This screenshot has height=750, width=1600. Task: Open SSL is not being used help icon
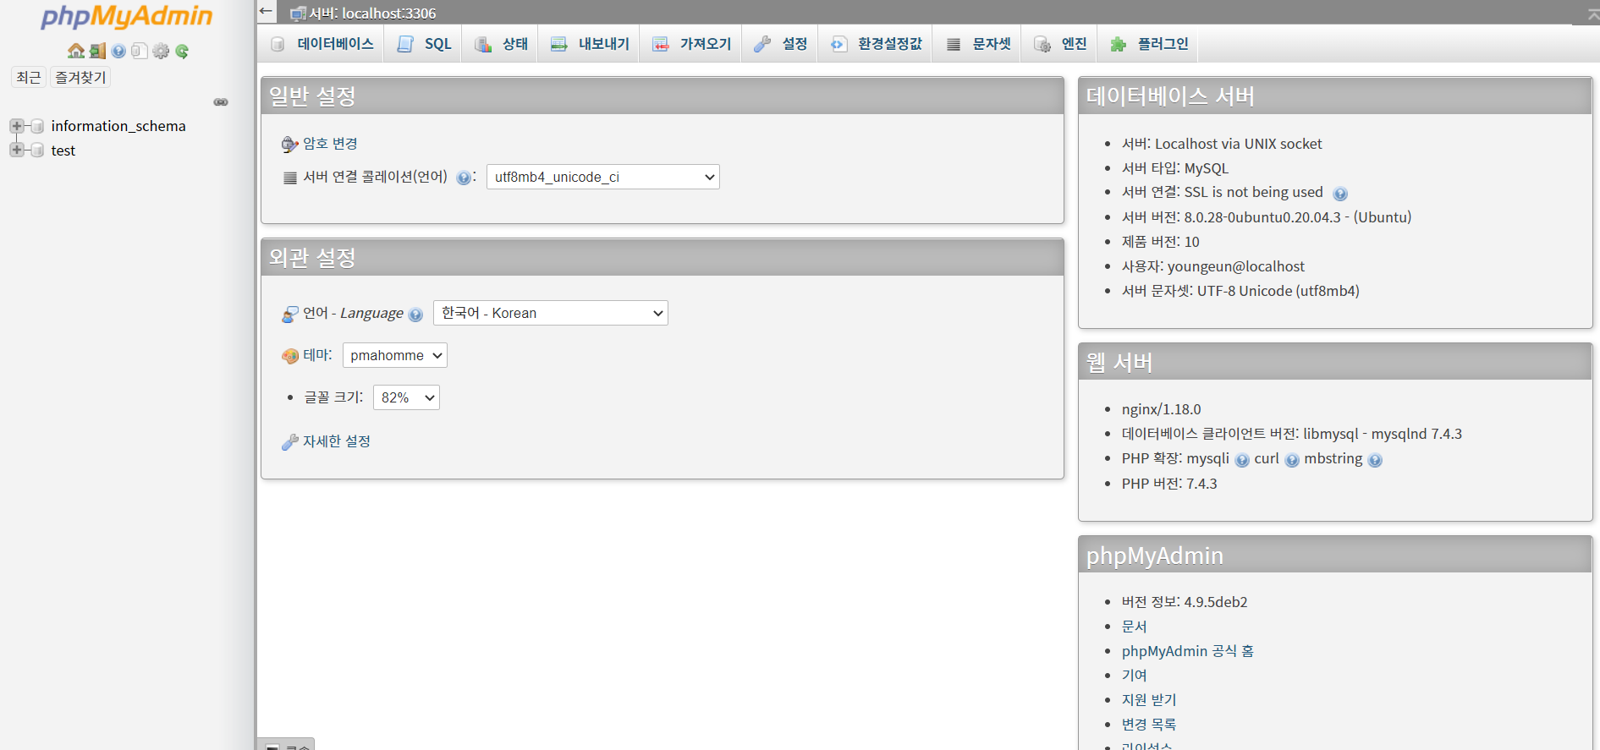tap(1340, 194)
